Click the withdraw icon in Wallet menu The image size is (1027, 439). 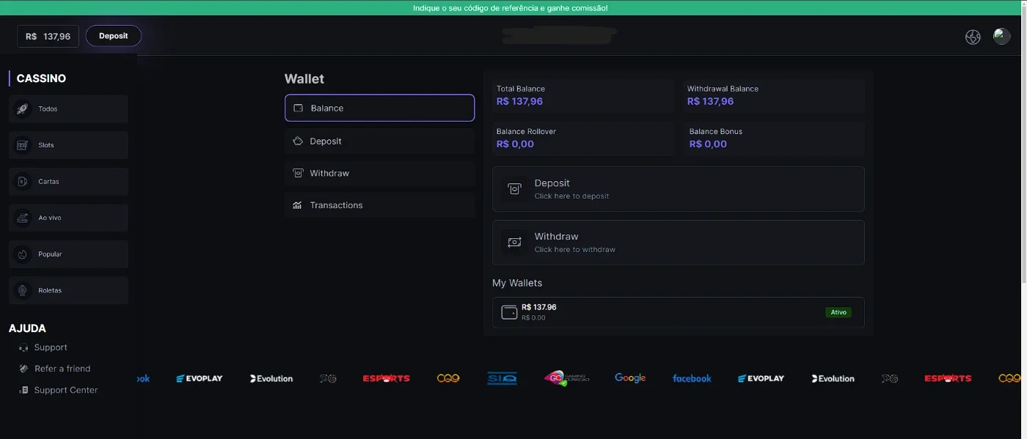pos(298,173)
